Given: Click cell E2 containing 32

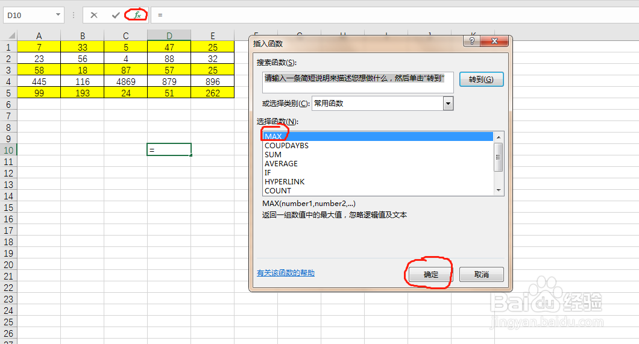Looking at the screenshot, I should pos(213,58).
